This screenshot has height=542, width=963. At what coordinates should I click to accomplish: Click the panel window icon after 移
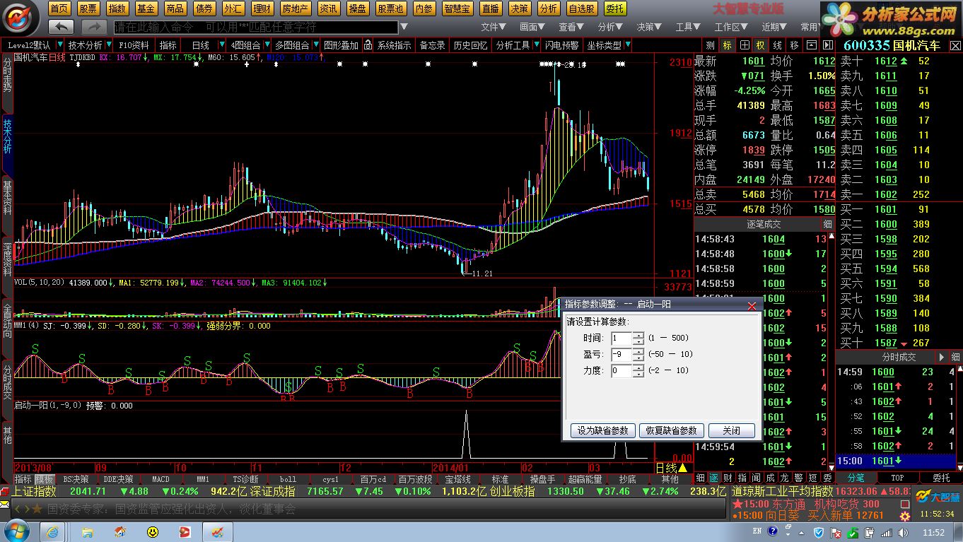[811, 45]
